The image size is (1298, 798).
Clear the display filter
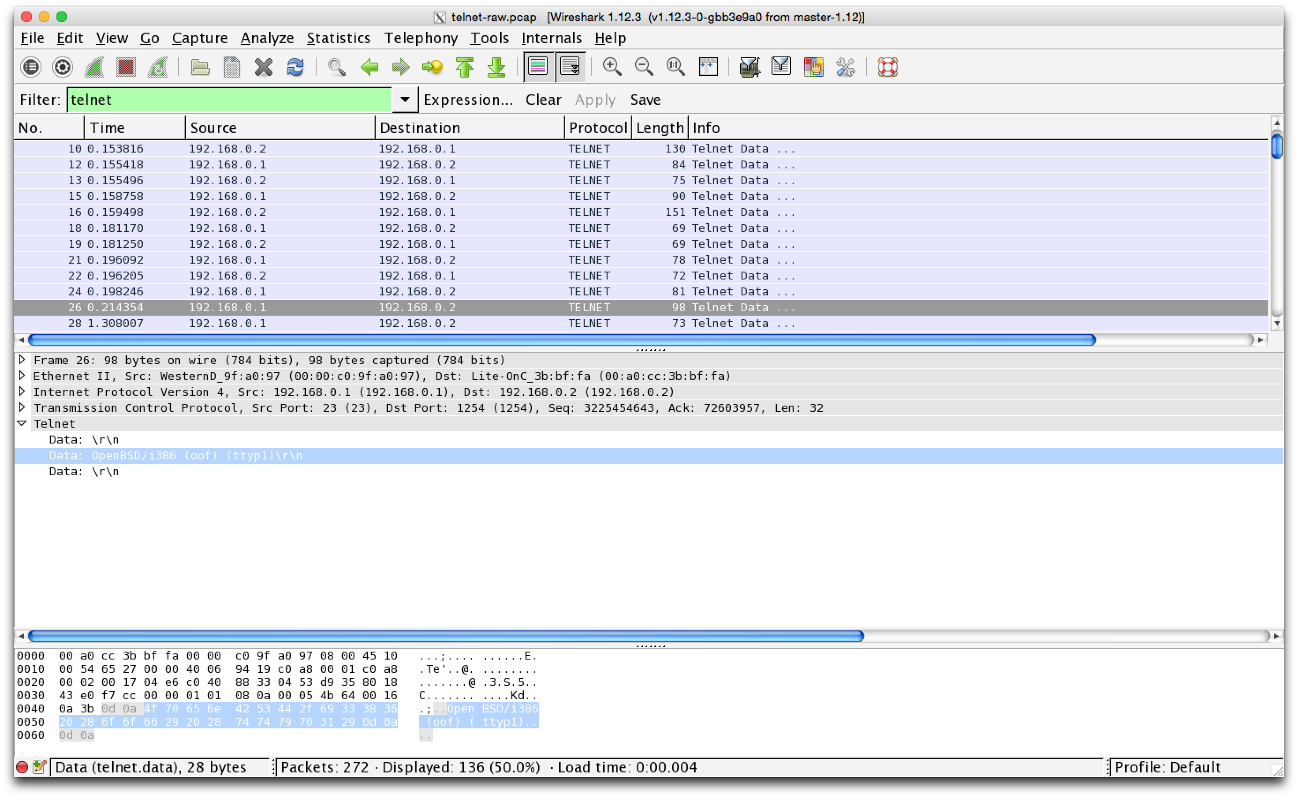[x=543, y=100]
